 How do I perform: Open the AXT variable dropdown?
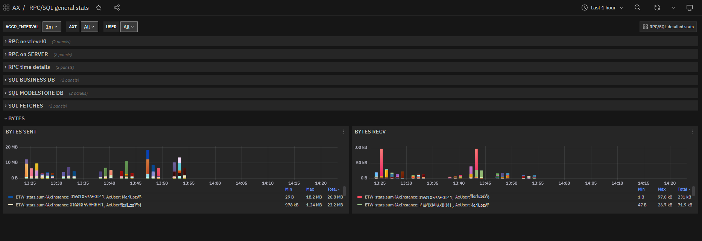pos(89,27)
